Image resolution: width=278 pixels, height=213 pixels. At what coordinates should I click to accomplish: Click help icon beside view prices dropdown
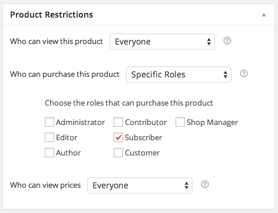coord(205,184)
